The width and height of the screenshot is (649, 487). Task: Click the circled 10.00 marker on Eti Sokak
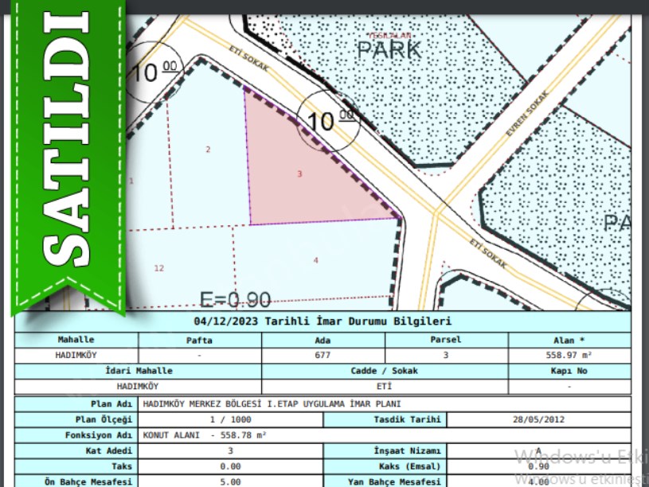tap(327, 121)
